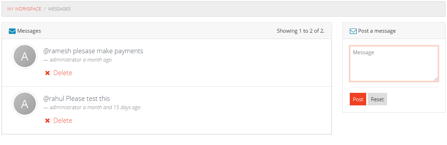Click the red X icon for ramesh message
Viewport: 447px width, 145px height.
click(47, 73)
